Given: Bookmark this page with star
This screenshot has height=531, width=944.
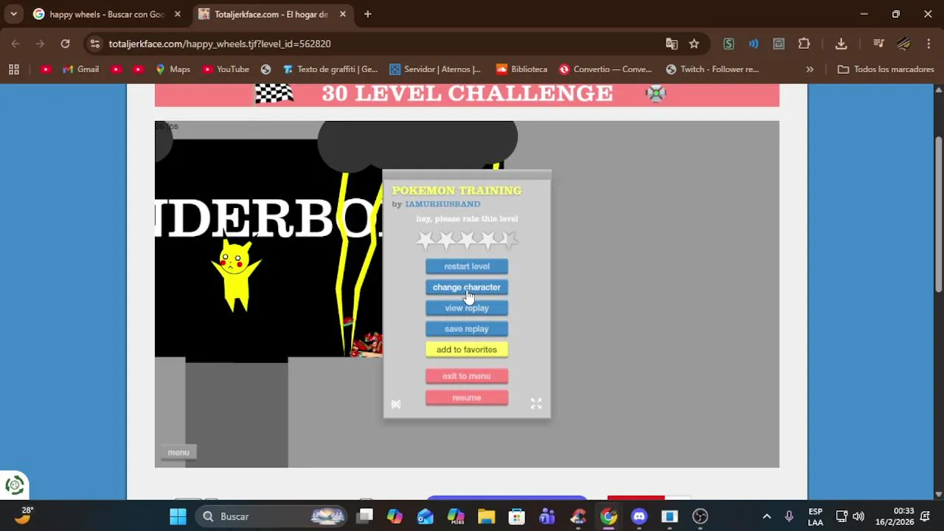Looking at the screenshot, I should coord(694,44).
